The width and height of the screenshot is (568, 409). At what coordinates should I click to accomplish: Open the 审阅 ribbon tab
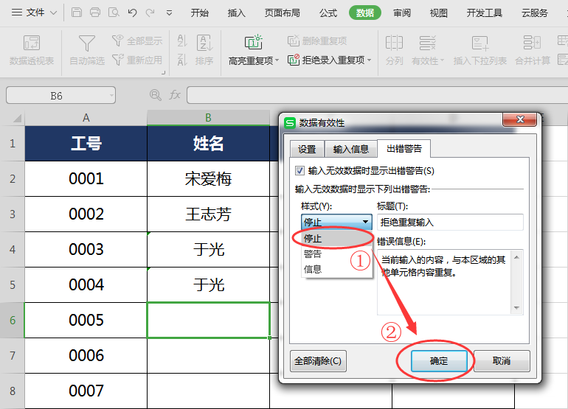(402, 13)
